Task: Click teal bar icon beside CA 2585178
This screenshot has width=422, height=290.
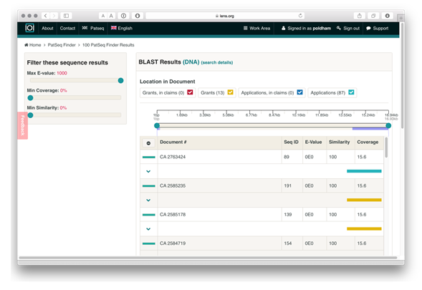Action: tap(148, 215)
